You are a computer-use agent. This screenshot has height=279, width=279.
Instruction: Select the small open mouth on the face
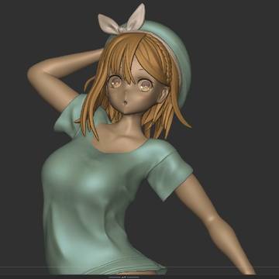125,102
